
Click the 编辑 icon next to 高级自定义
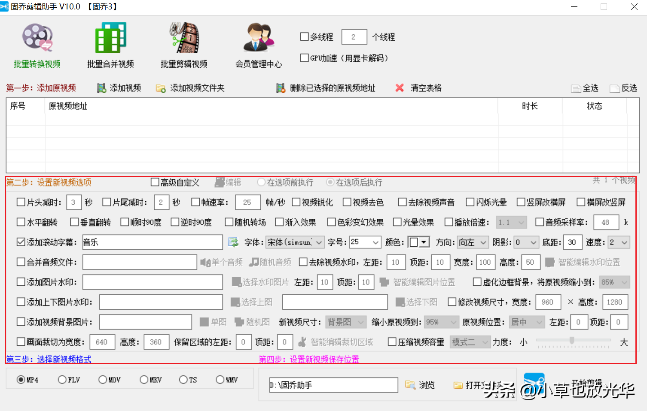click(x=220, y=182)
